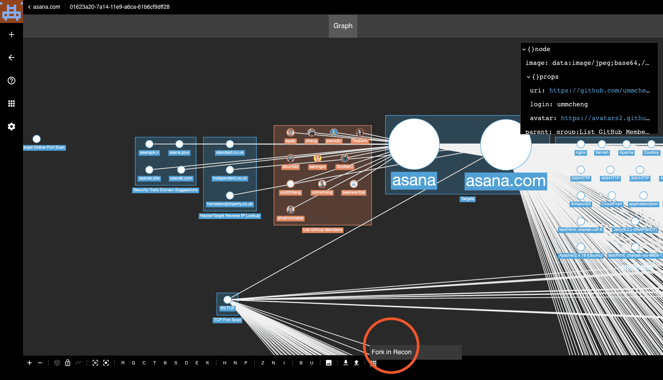Click the C toolbar letter
Viewport: 663px width, 380px height.
click(144, 363)
